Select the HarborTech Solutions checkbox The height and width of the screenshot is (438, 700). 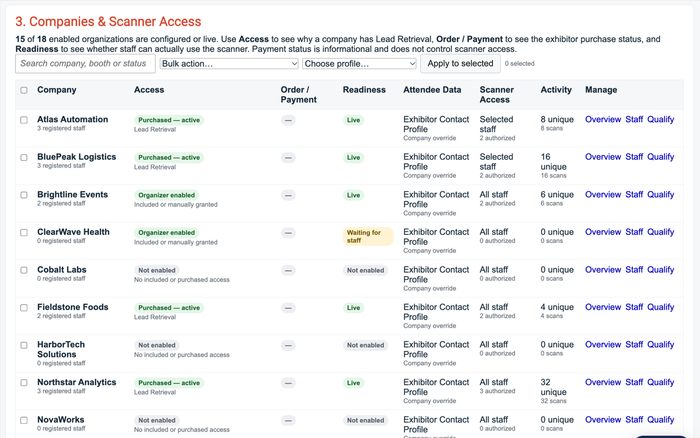24,345
